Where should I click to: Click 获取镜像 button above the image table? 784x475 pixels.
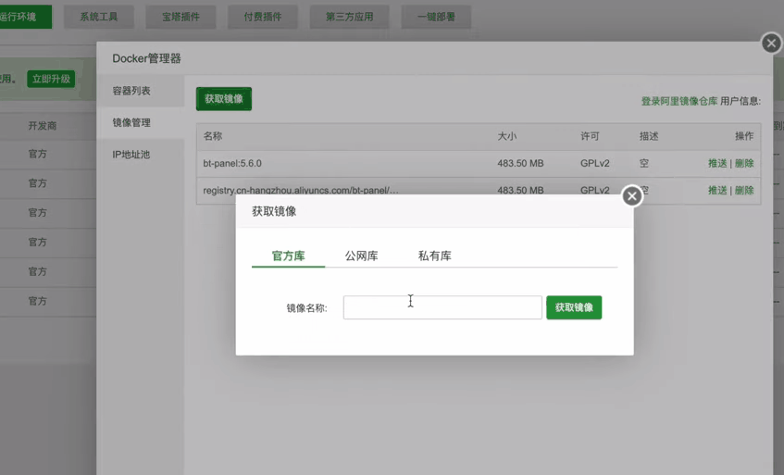(224, 99)
